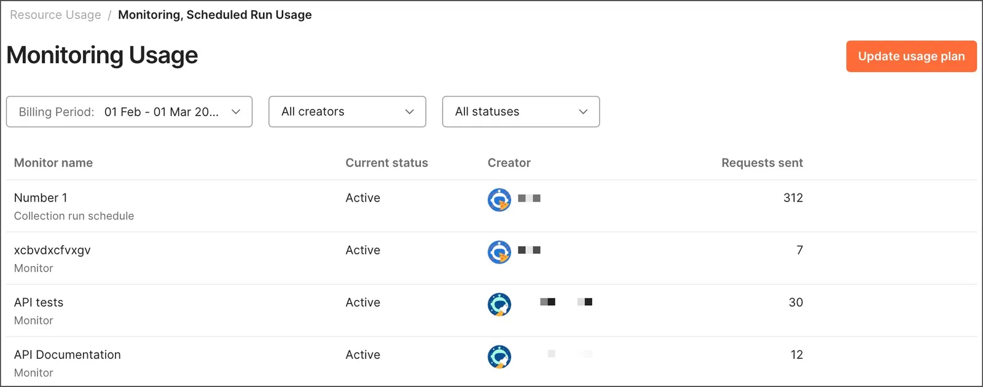Open the All creators filter dropdown
The height and width of the screenshot is (387, 983).
[347, 112]
